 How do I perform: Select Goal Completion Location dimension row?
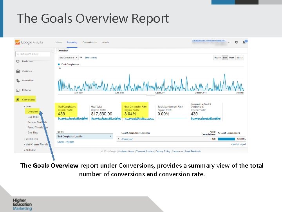(85, 137)
